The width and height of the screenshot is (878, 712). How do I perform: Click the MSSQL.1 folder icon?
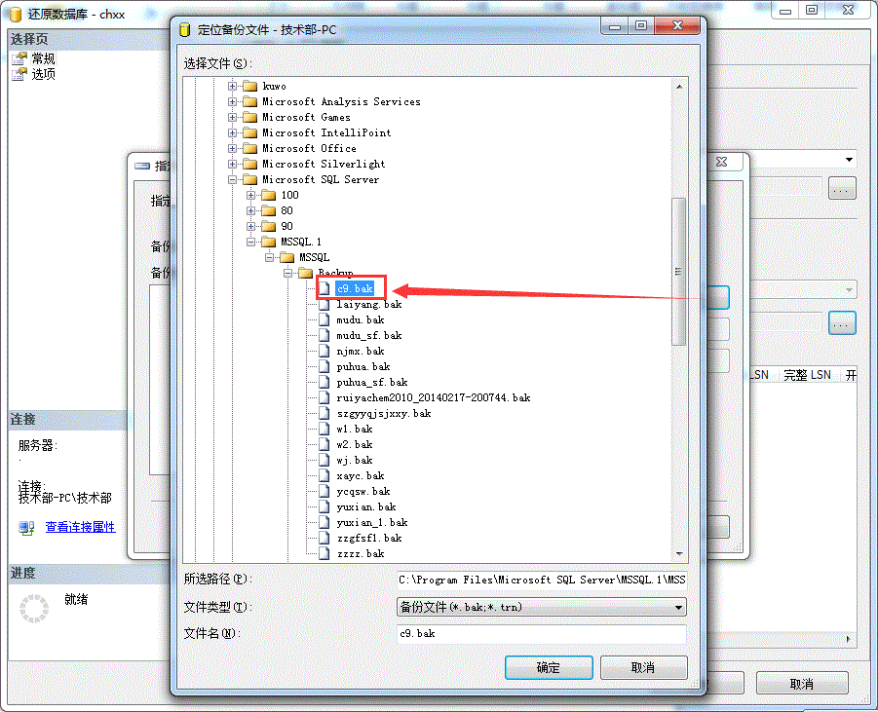(269, 242)
